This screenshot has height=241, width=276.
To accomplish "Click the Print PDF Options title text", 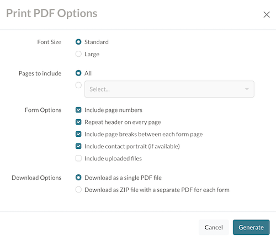I will pyautogui.click(x=52, y=13).
